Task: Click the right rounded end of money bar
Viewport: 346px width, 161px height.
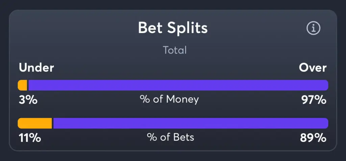Action: (x=326, y=85)
